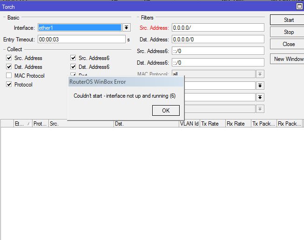This screenshot has height=240, width=304.
Task: Open the bottom greyed filter dropdown arrow
Action: coord(260,109)
